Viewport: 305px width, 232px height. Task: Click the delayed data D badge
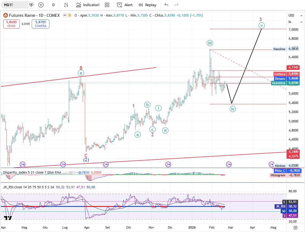coord(69,15)
